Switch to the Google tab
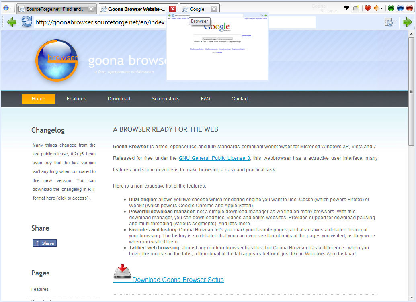This screenshot has width=416, height=302. pos(197,9)
